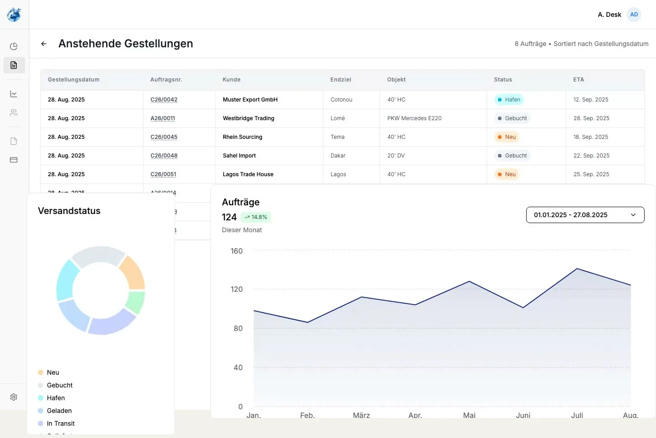Open the payments card icon

click(14, 160)
